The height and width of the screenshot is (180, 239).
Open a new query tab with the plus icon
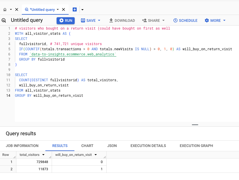[74, 9]
